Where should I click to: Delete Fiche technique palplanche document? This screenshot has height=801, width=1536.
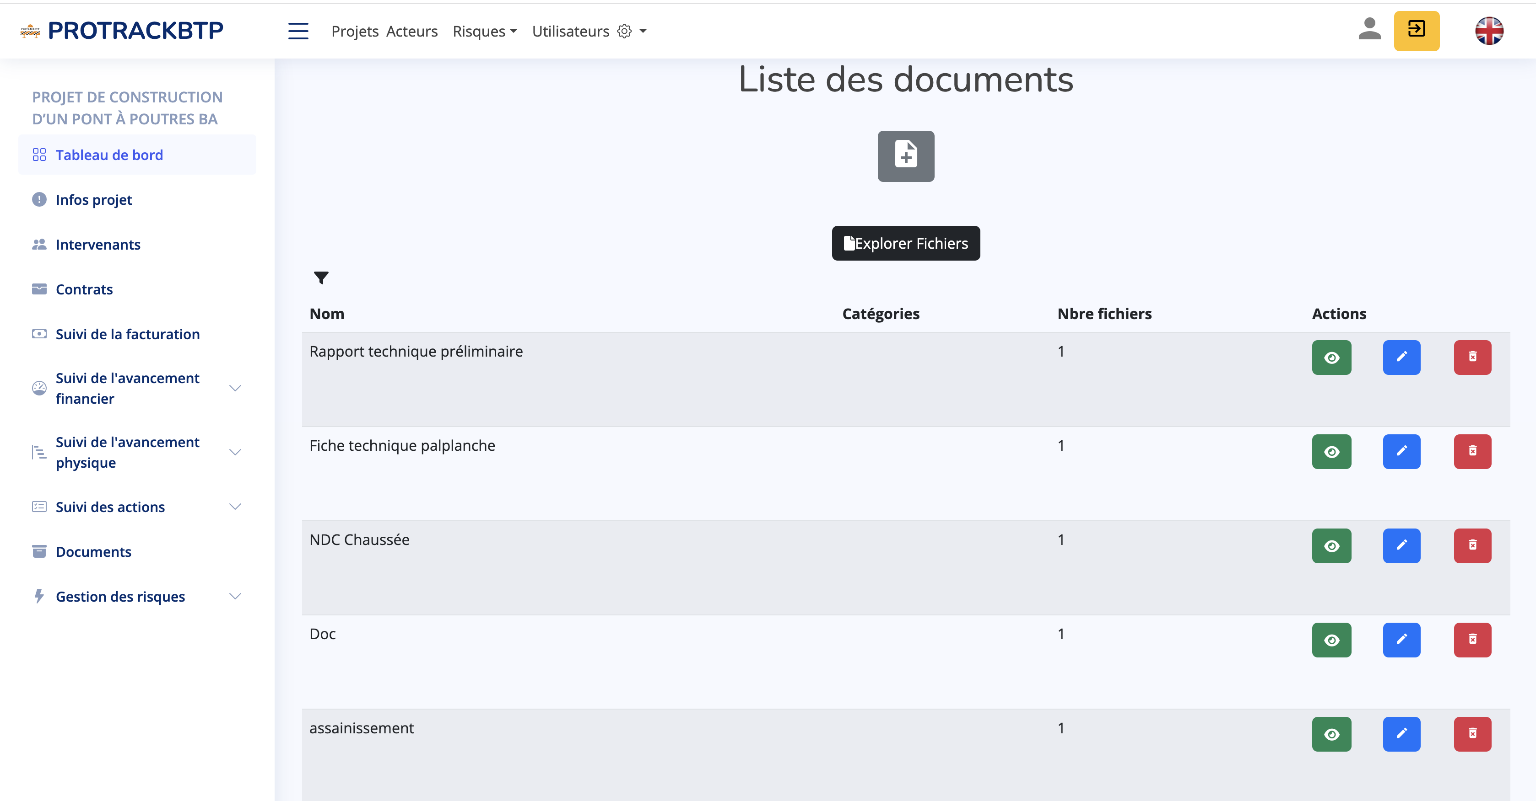[1472, 451]
